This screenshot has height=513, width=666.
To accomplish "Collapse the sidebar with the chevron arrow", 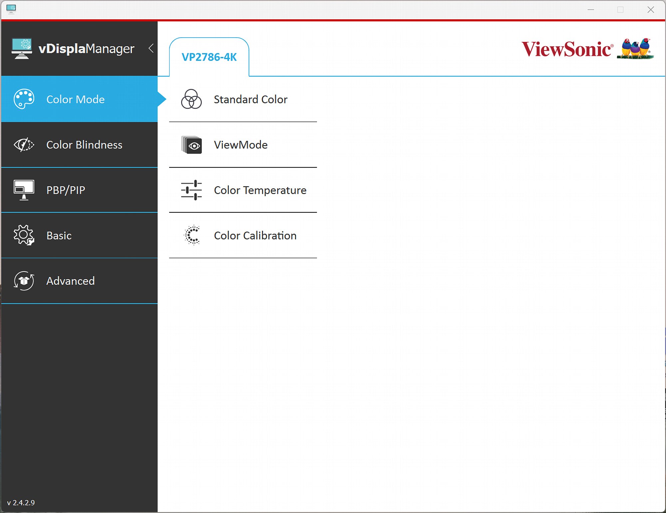I will coord(151,48).
